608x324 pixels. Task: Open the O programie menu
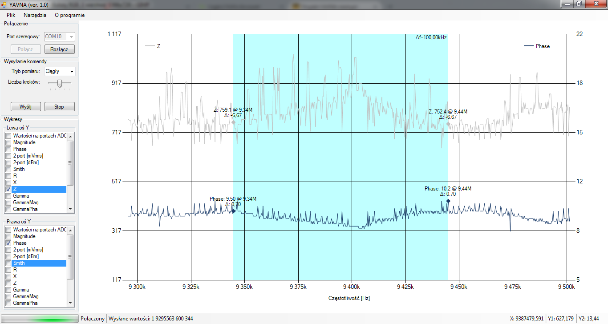pyautogui.click(x=69, y=15)
